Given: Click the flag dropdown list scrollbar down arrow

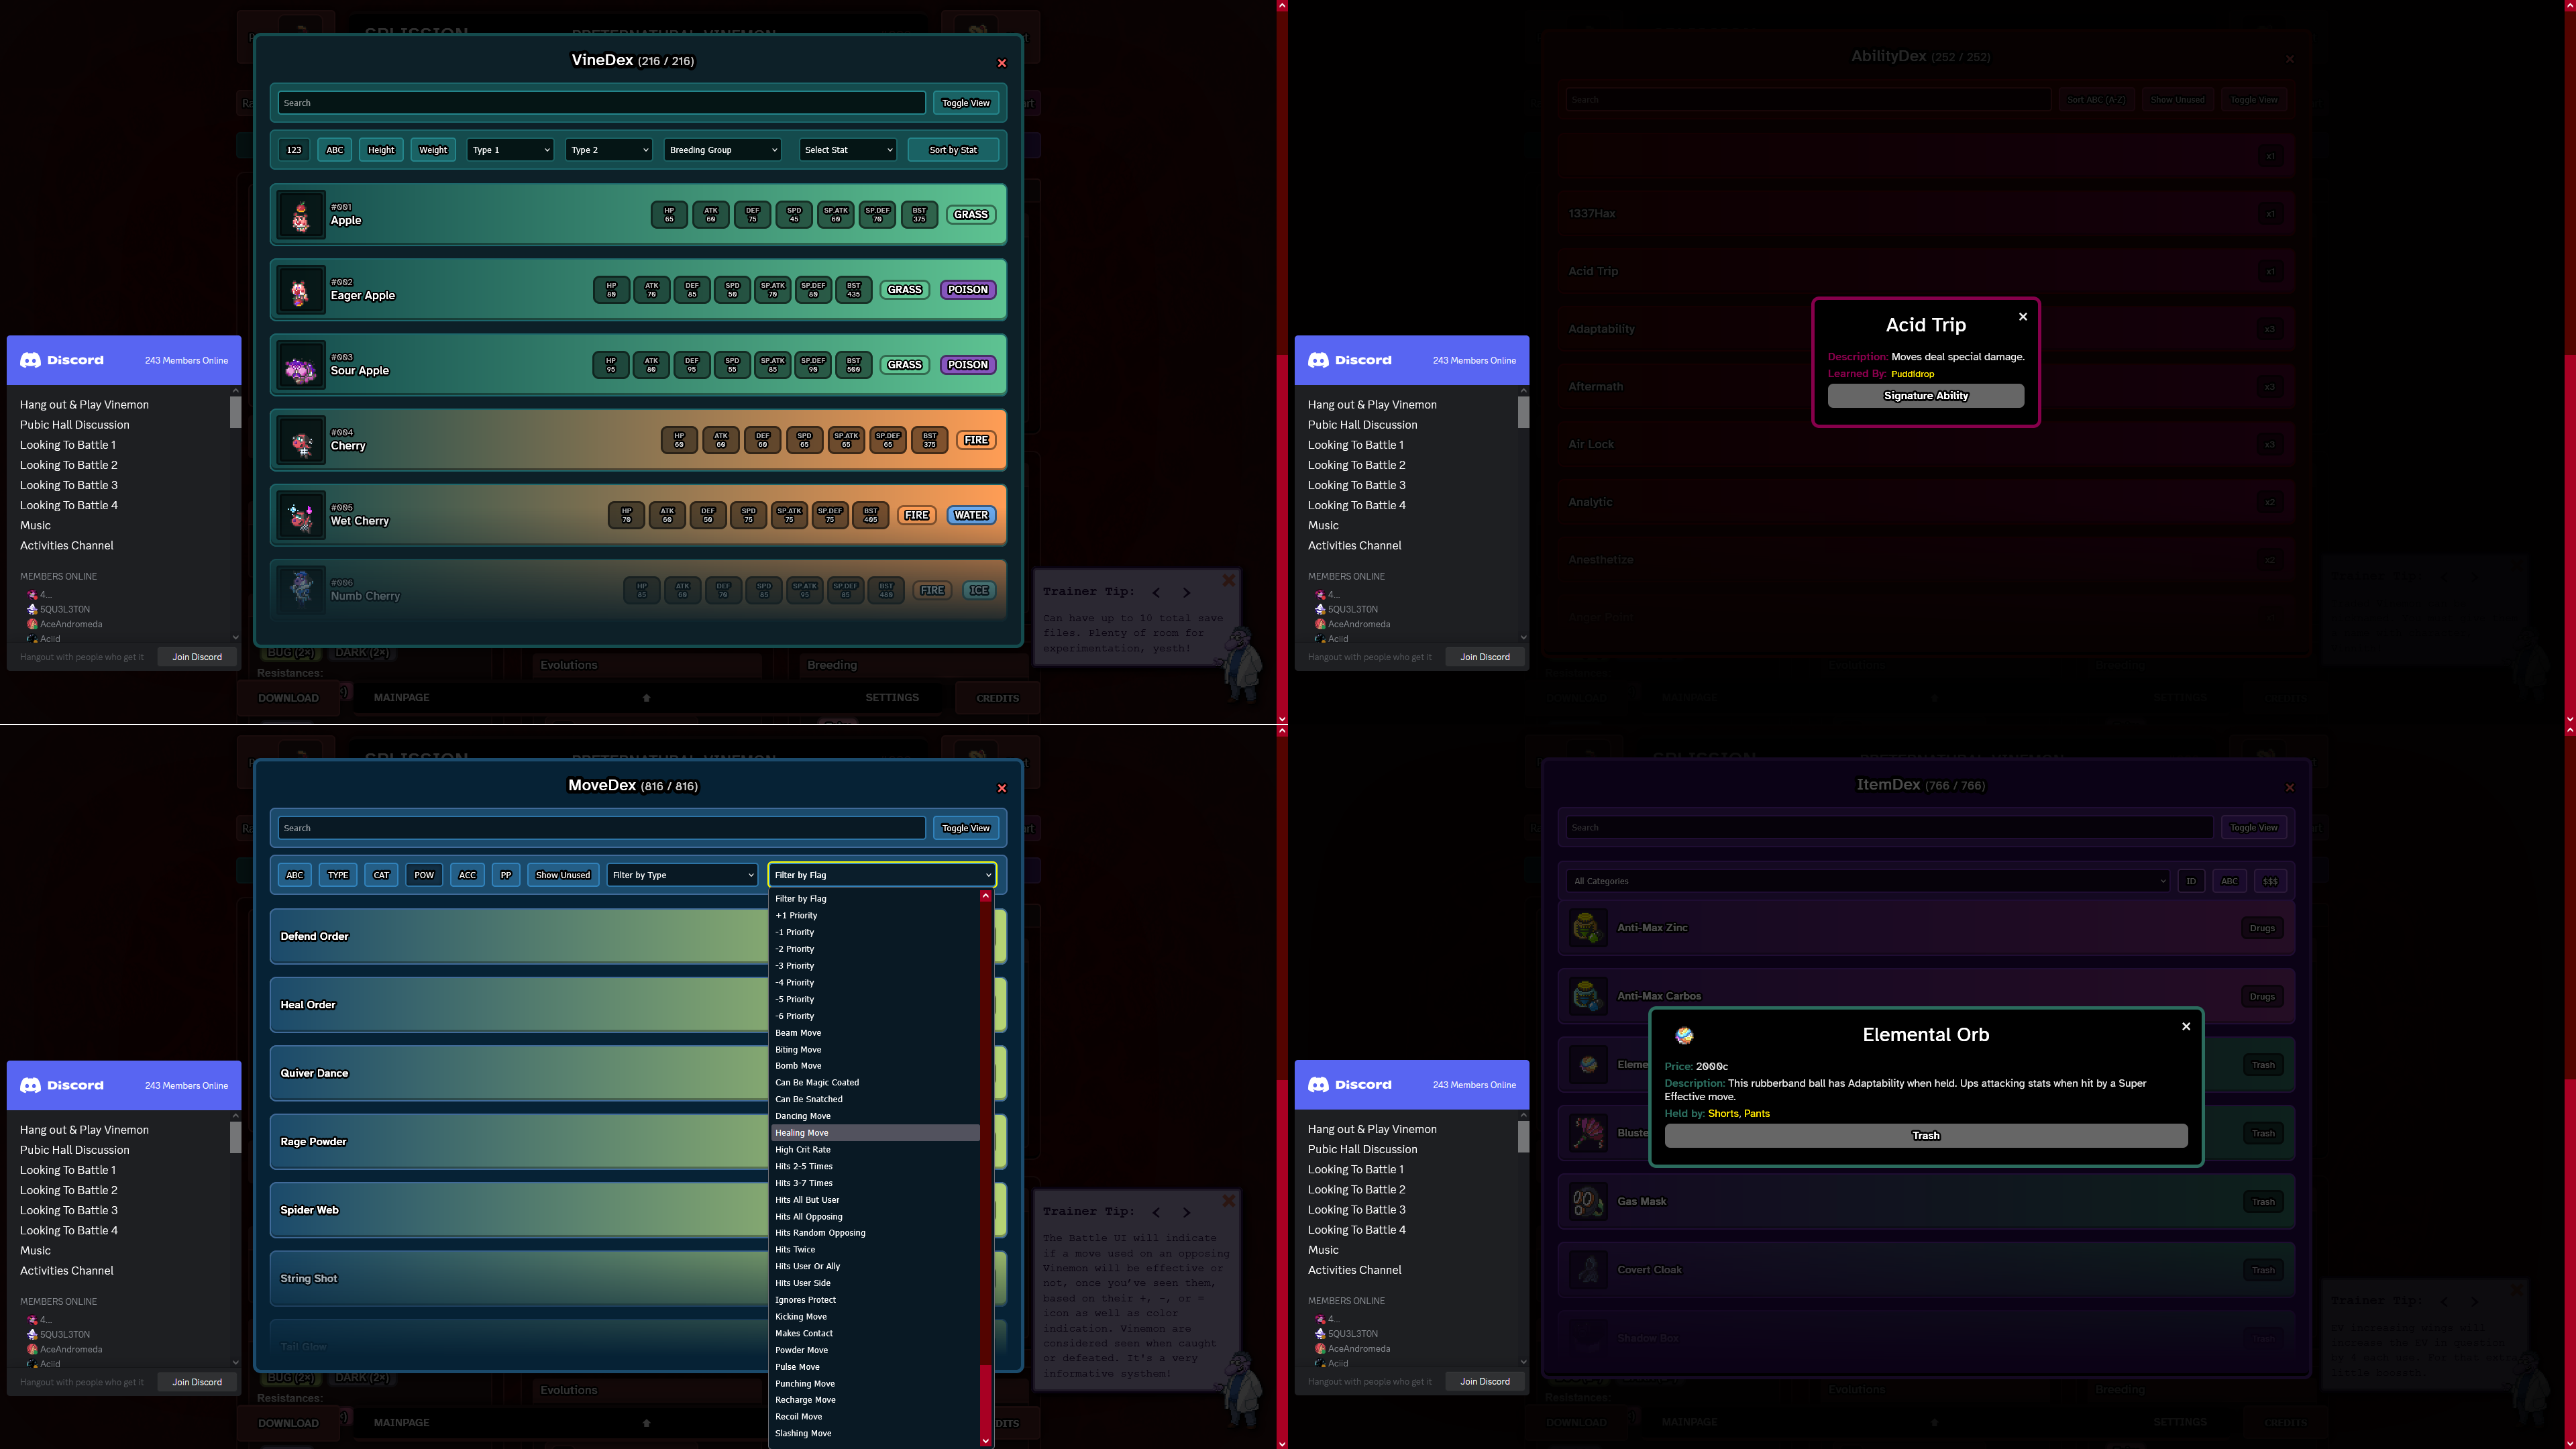Looking at the screenshot, I should [985, 1440].
